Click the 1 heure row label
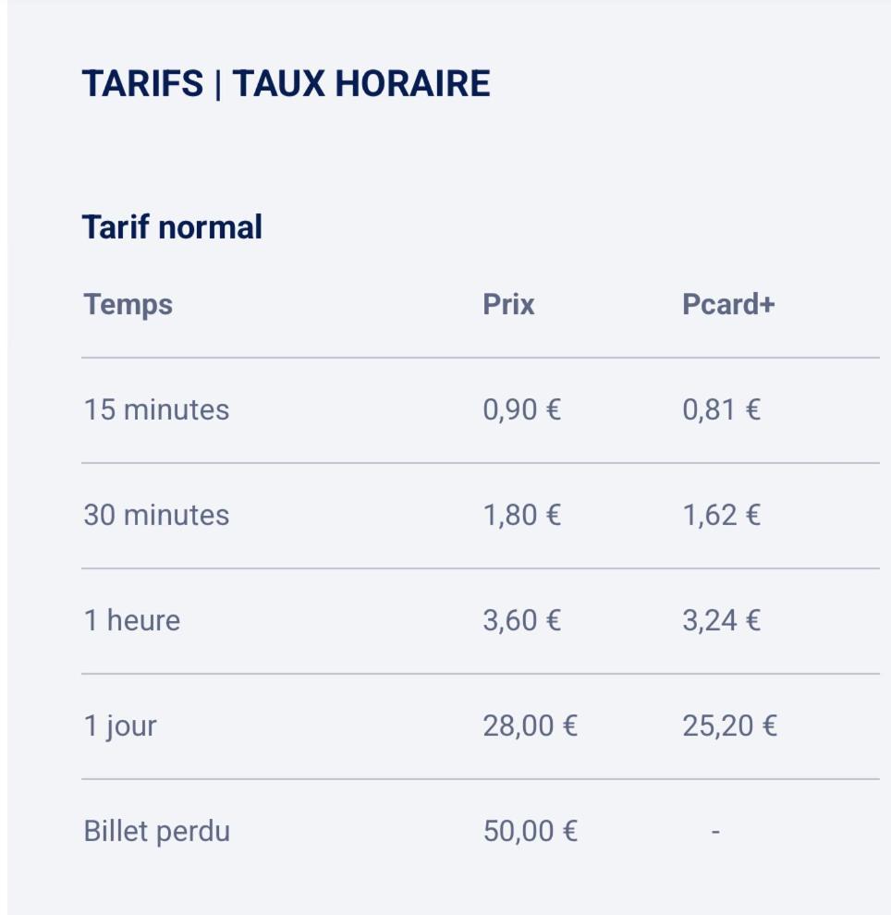Screen dimensions: 891x915 [131, 620]
